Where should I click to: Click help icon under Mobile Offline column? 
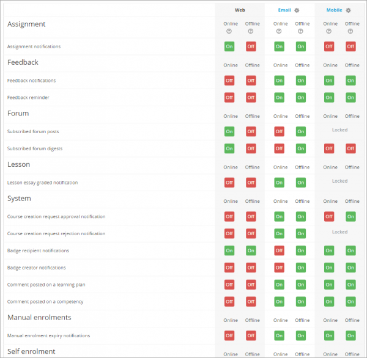point(351,31)
